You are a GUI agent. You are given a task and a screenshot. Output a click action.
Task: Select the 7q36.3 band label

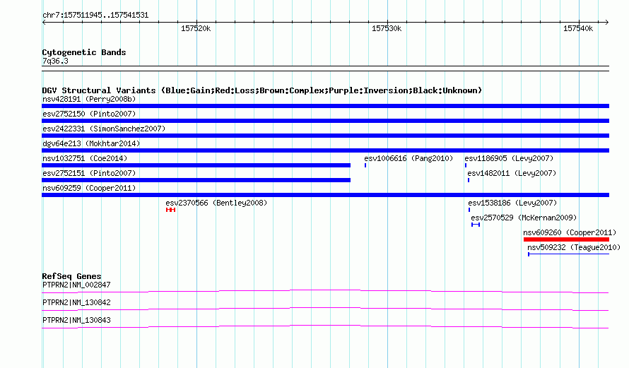[55, 61]
